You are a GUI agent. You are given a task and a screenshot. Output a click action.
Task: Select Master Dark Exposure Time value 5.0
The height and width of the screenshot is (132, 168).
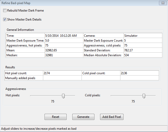pyautogui.click(x=47, y=41)
